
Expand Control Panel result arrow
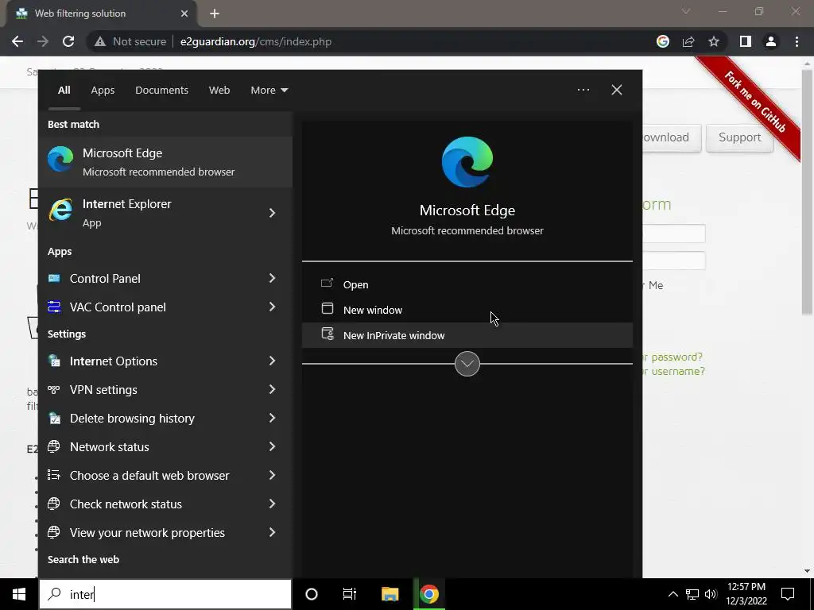tap(272, 279)
